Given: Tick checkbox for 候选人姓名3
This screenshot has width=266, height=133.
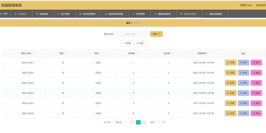Looking at the screenshot, I should (6, 83).
